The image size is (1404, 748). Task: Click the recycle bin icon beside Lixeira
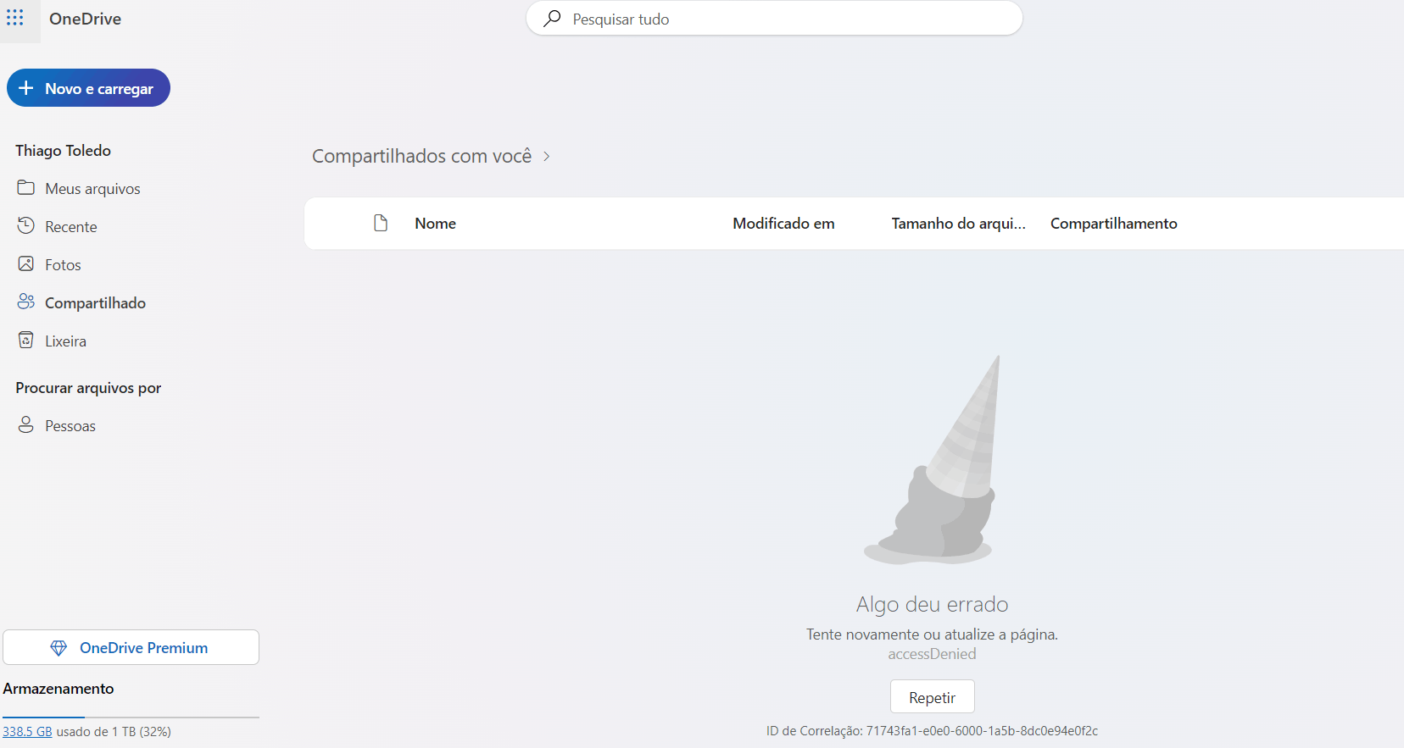coord(26,340)
